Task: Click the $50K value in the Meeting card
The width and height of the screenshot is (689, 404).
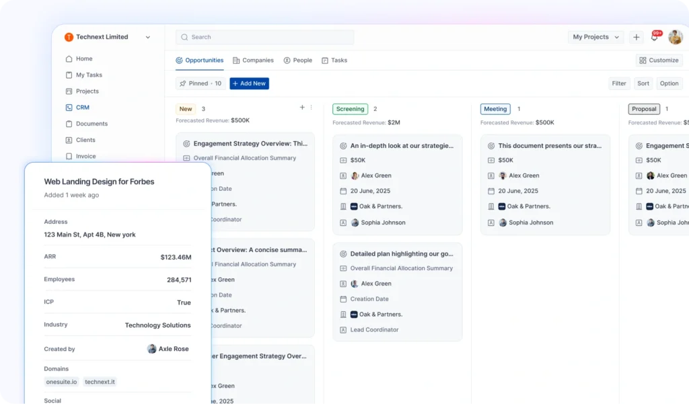Action: click(506, 160)
